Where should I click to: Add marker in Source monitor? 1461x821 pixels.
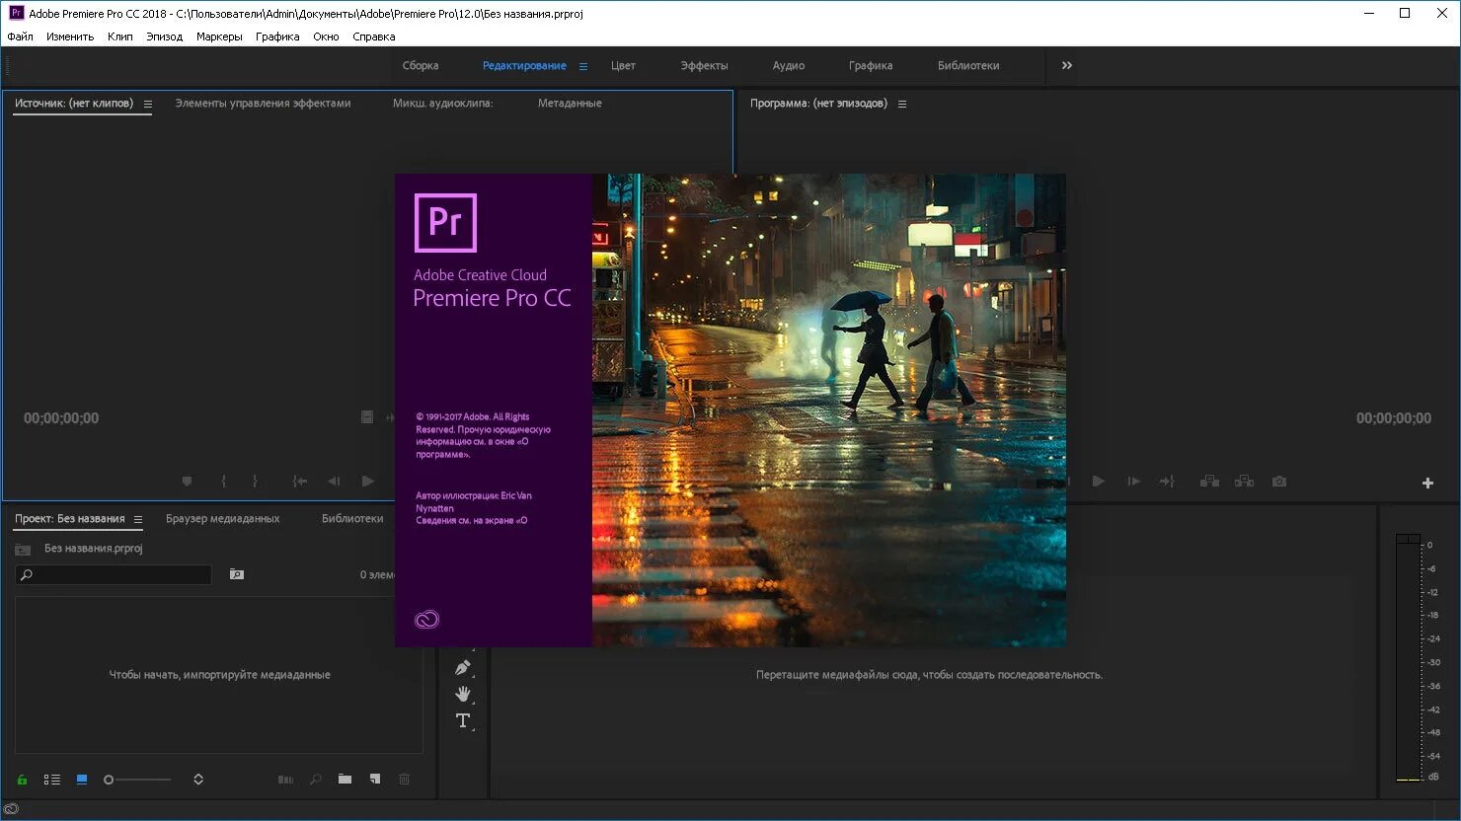click(x=187, y=482)
